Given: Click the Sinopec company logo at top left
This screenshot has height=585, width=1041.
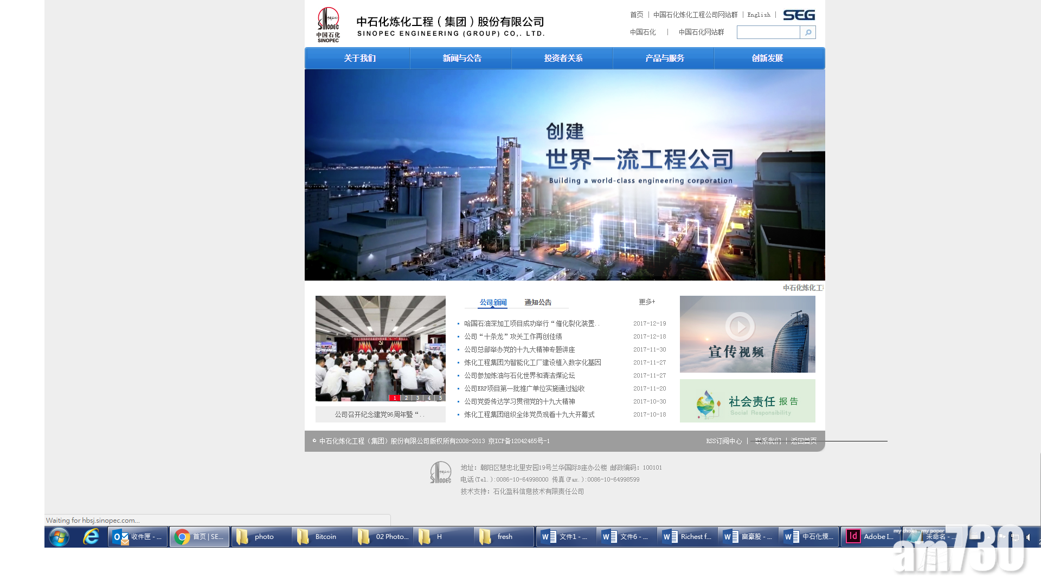Looking at the screenshot, I should pos(329,24).
